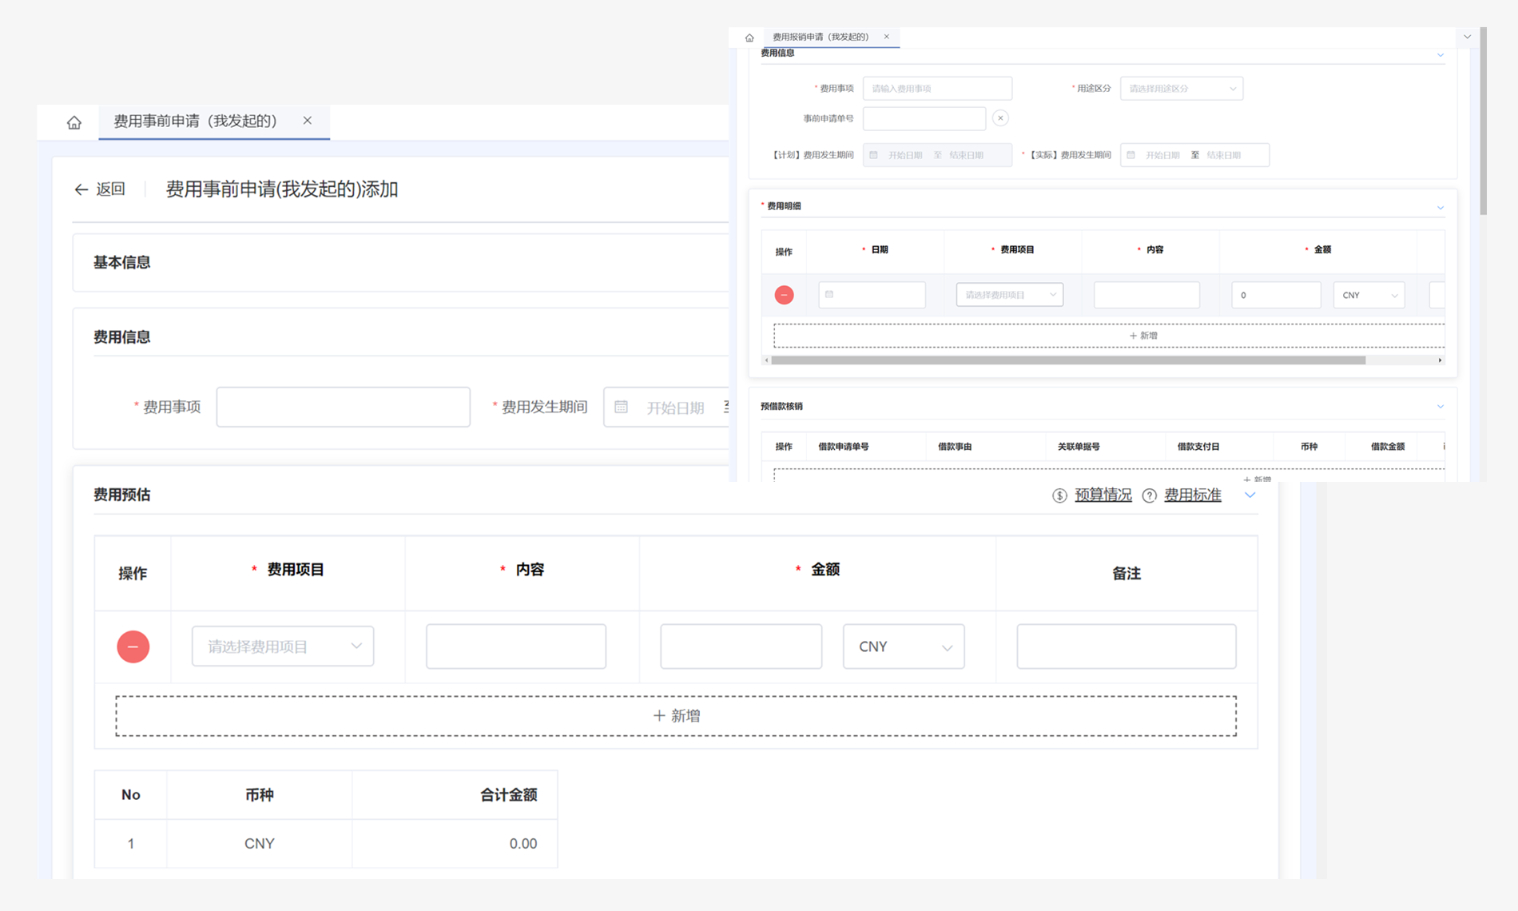Open the 请选择费用项目 dropdown in 费用预估
This screenshot has height=911, width=1518.
[283, 646]
